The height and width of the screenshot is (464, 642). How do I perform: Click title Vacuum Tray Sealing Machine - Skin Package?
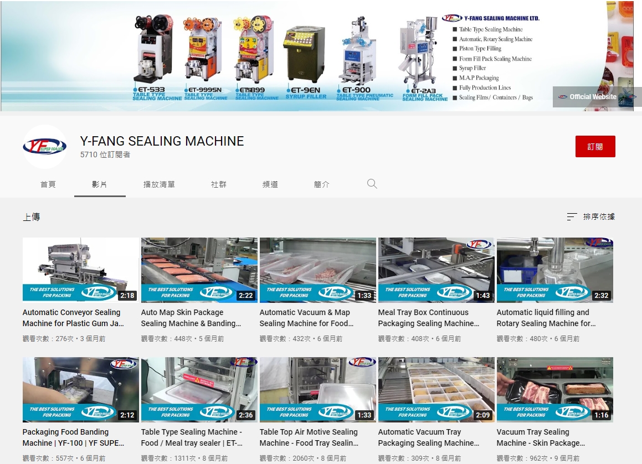541,437
